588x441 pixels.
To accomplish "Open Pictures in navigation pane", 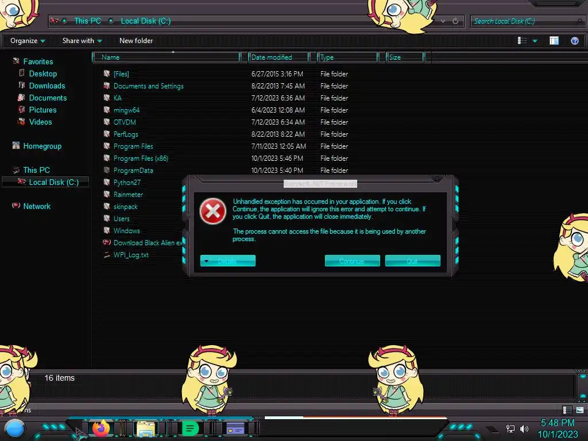I will [42, 110].
